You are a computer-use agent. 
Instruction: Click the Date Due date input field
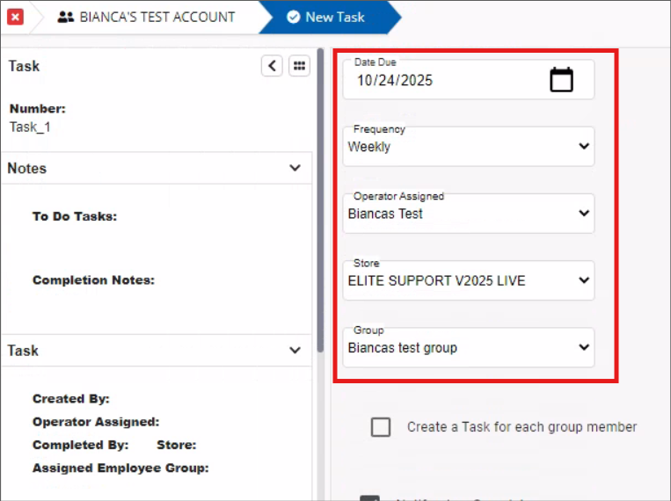click(x=440, y=81)
